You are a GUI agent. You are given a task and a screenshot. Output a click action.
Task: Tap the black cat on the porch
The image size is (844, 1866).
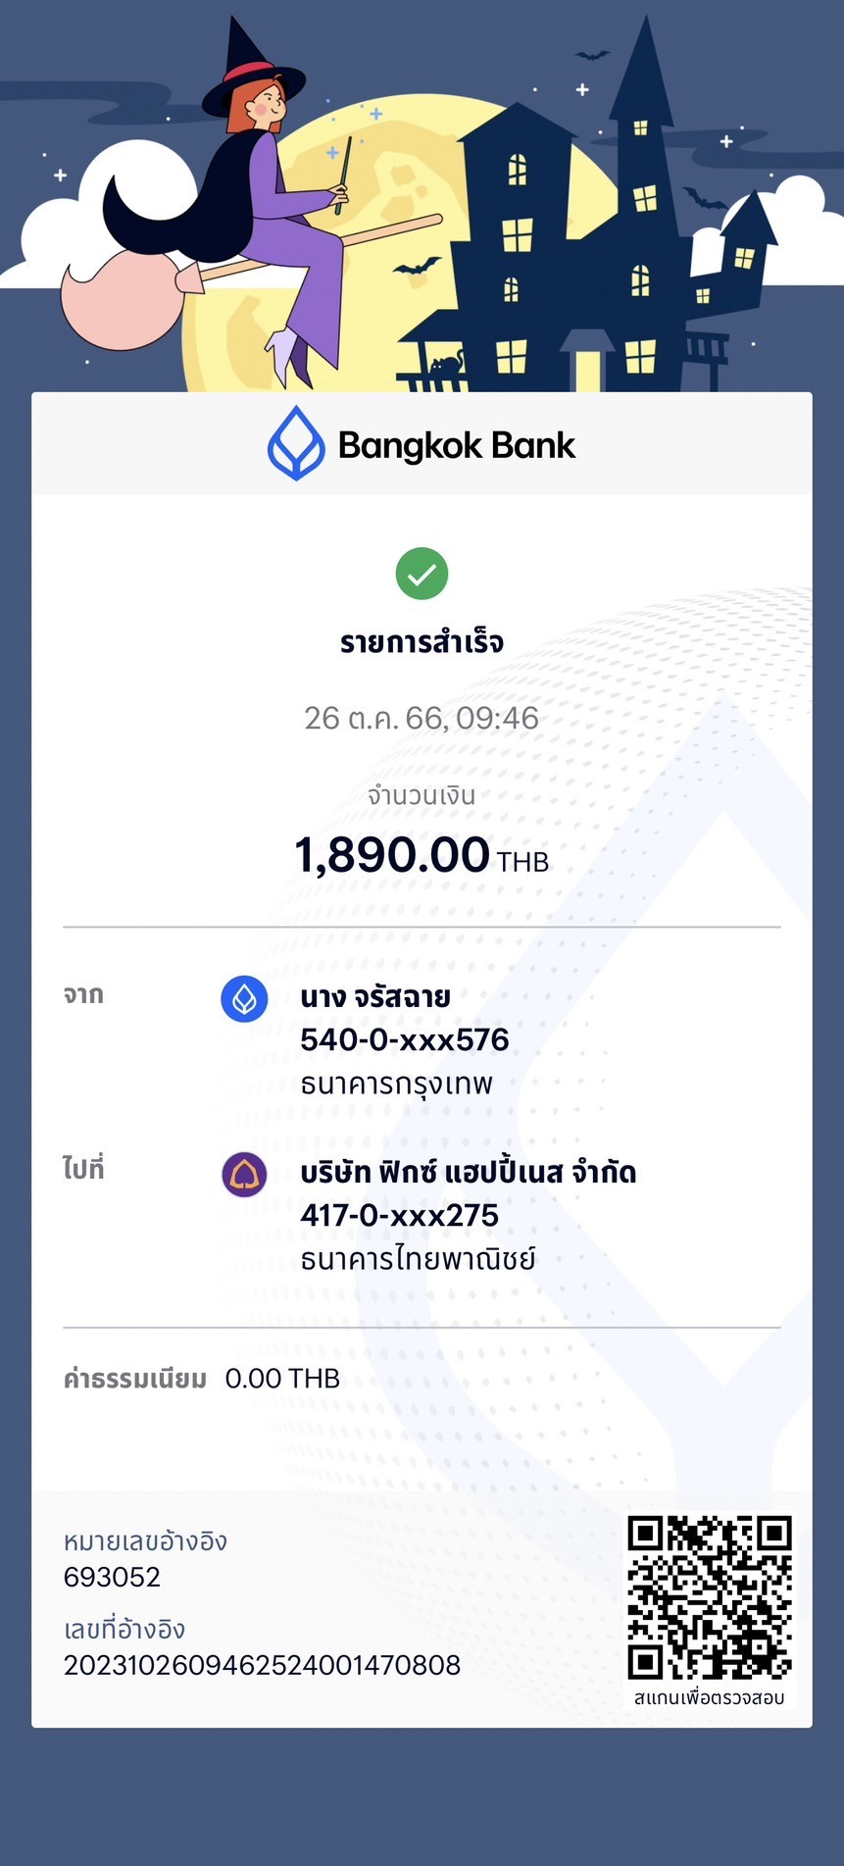point(447,365)
